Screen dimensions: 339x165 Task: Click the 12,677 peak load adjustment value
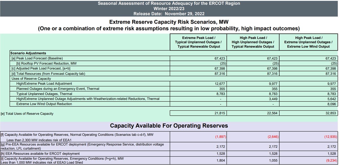(x=219, y=84)
